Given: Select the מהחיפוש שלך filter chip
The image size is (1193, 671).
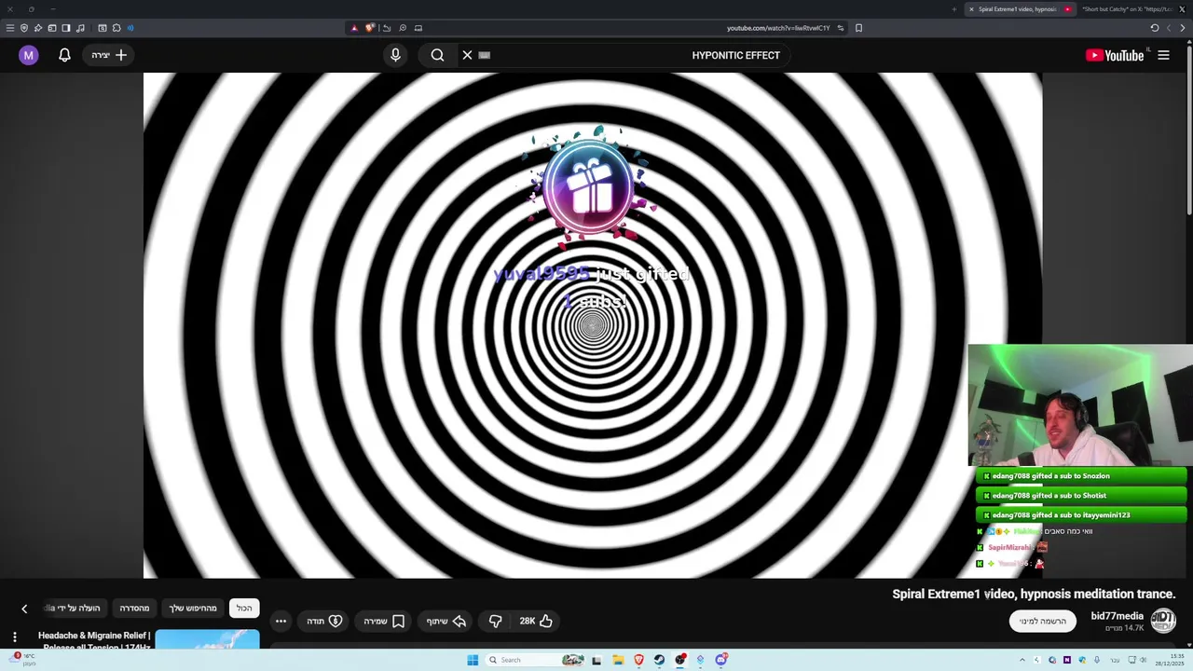Looking at the screenshot, I should coord(193,608).
